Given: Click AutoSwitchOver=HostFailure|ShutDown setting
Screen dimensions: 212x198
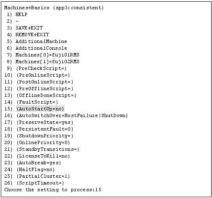Looking at the screenshot, I should 72,115.
